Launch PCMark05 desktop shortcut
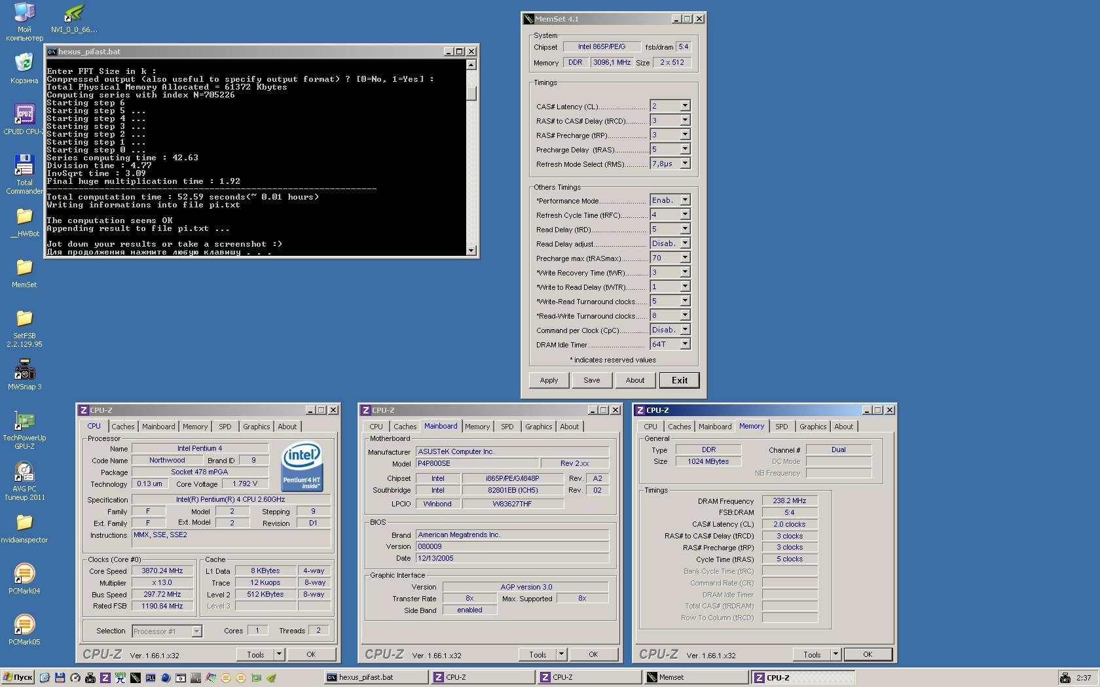 coord(24,631)
